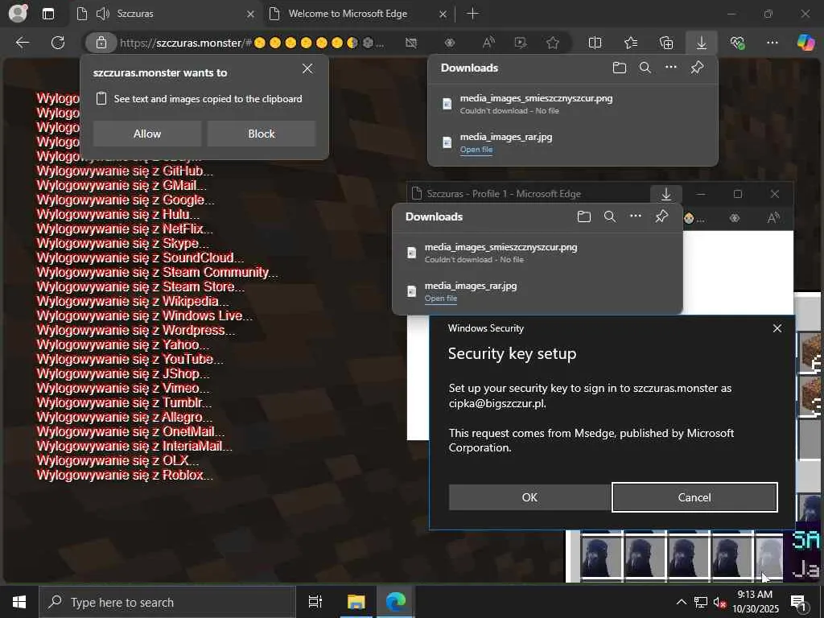Close the Szczuras tab
This screenshot has height=618, width=824.
click(251, 14)
